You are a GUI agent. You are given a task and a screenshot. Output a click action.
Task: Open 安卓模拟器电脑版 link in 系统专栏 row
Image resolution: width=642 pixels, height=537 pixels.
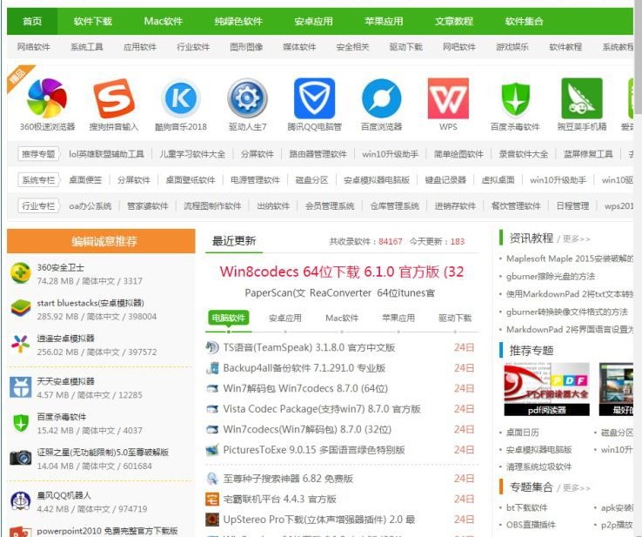pos(377,180)
